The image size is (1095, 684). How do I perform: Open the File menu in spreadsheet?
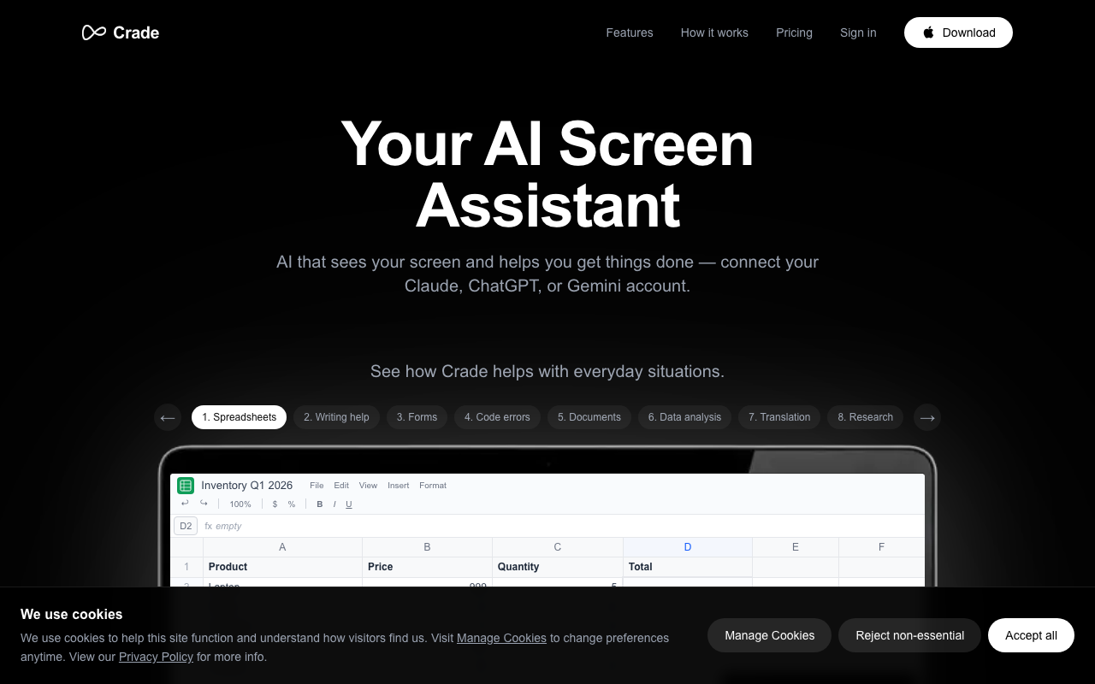pos(317,486)
